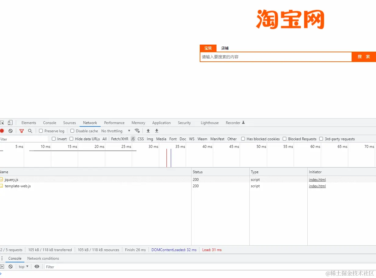Image resolution: width=376 pixels, height=278 pixels.
Task: Focus the network Filter text box
Action: point(24,139)
